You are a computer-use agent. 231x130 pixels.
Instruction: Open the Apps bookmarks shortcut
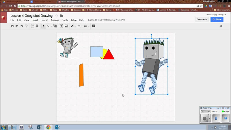click(x=4, y=10)
